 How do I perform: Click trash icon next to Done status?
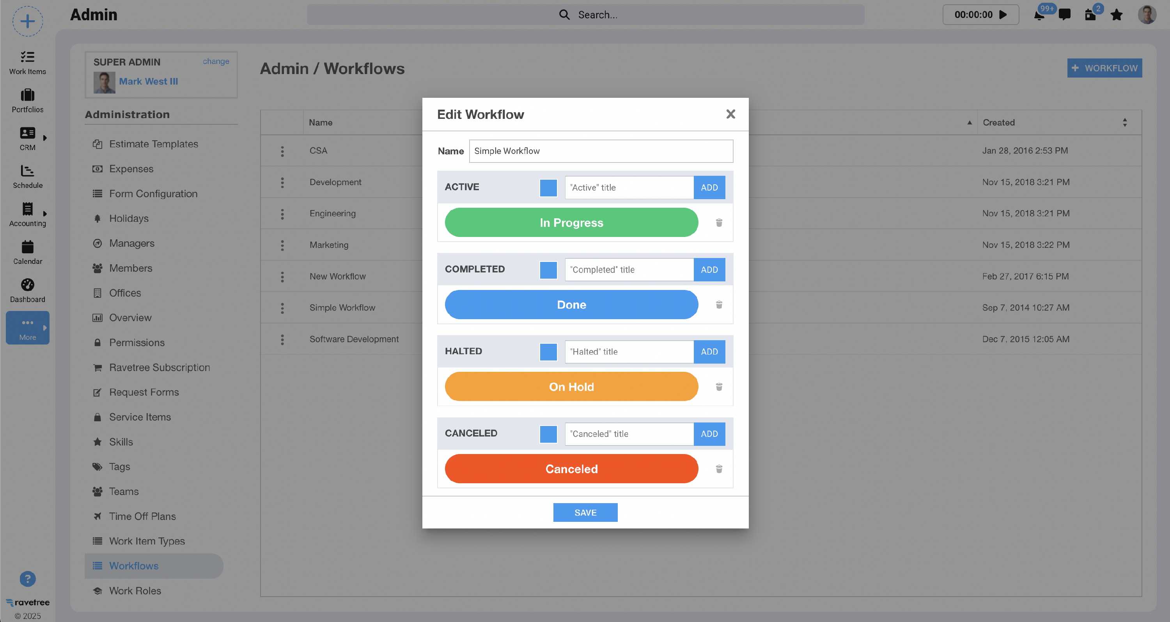pyautogui.click(x=719, y=305)
